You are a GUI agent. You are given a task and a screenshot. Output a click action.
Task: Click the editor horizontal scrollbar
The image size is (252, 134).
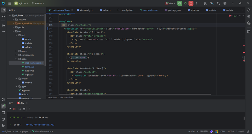coord(135,94)
